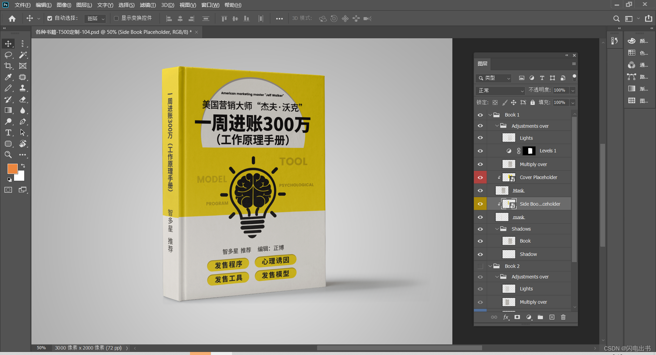Open the 图像(I) menu
This screenshot has width=656, height=355.
pyautogui.click(x=64, y=5)
